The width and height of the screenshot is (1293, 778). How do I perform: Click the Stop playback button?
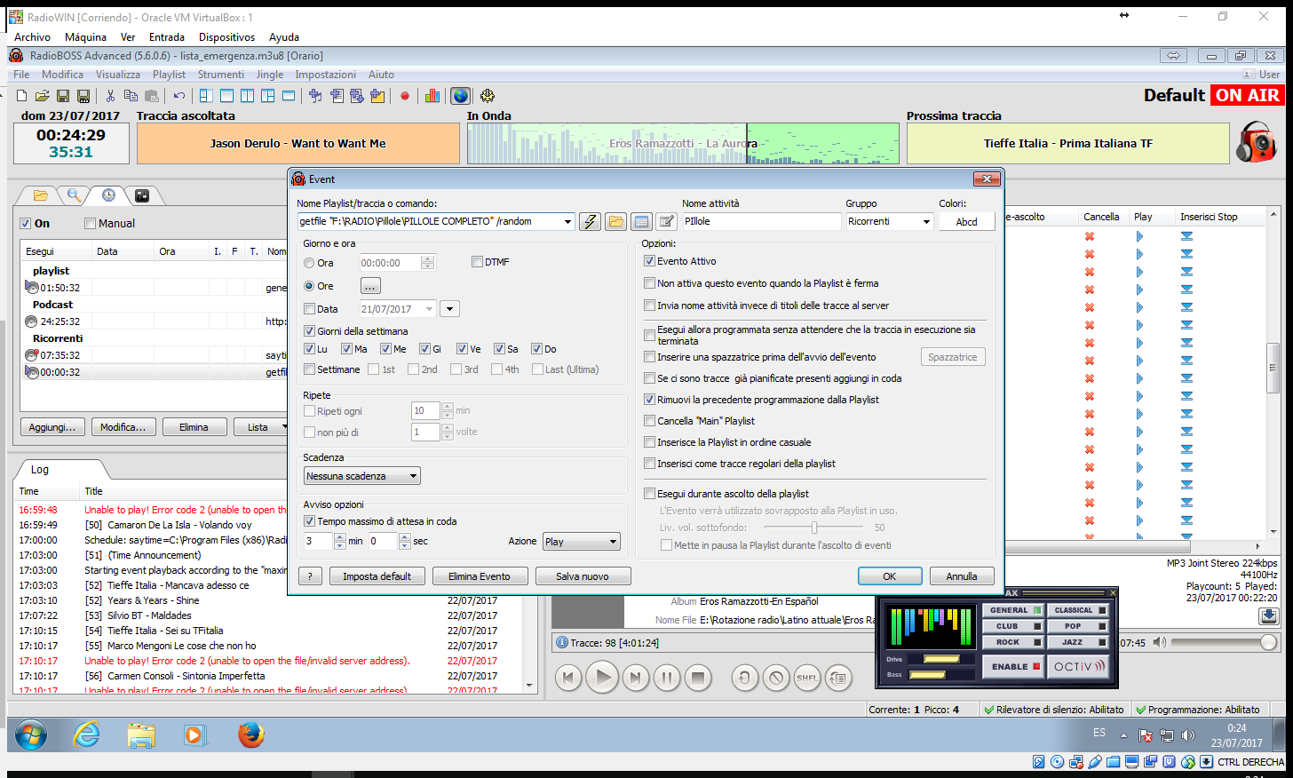[698, 678]
